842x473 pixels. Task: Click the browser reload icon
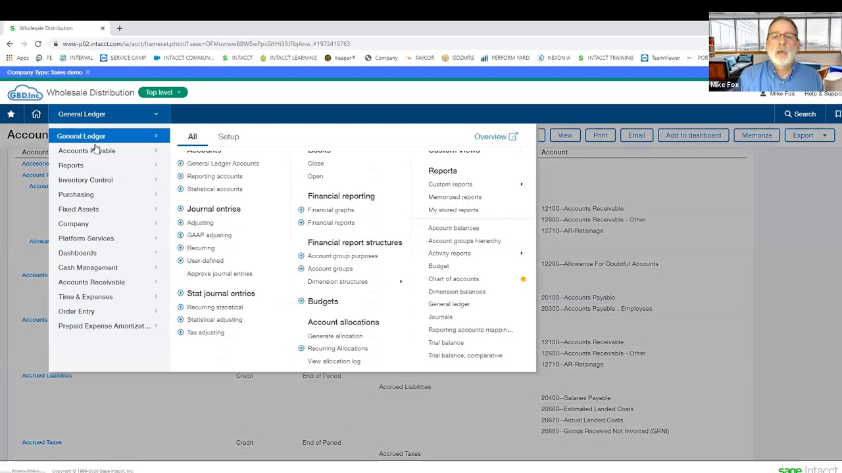point(38,43)
